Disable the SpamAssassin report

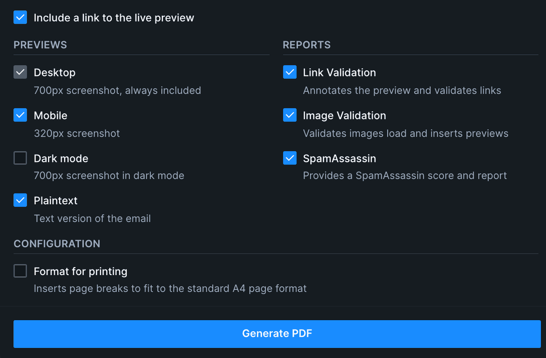(x=289, y=158)
